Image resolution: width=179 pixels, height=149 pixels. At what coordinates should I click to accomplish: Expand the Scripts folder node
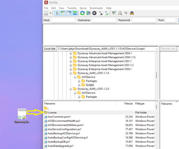point(79,85)
